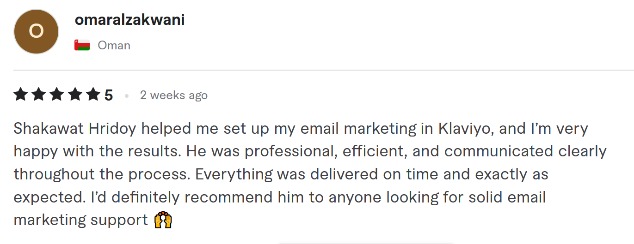This screenshot has width=634, height=244.
Task: Open the round brown 'O' profile avatar
Action: coord(37,31)
